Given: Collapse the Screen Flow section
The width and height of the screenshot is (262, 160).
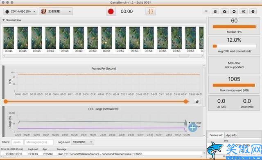Looking at the screenshot, I should [x=3, y=20].
